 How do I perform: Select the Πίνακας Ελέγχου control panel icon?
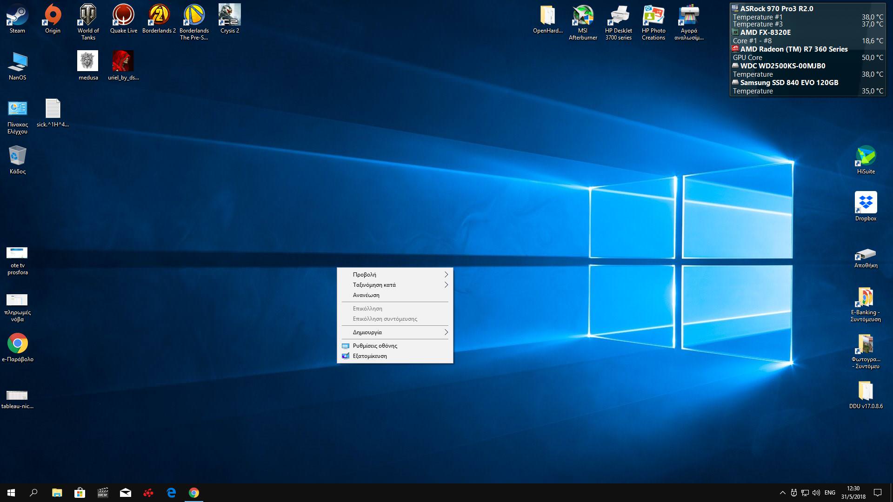tap(17, 116)
